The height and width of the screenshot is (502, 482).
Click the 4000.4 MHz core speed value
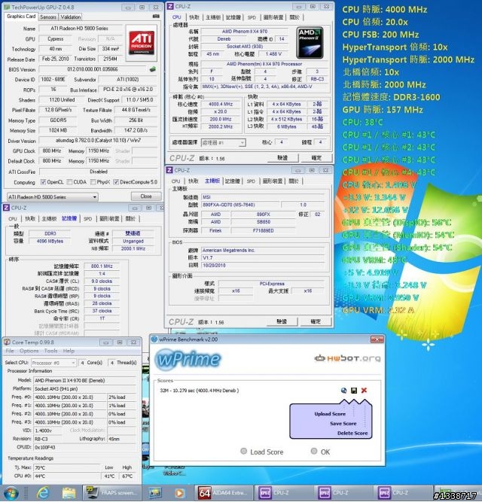point(221,105)
